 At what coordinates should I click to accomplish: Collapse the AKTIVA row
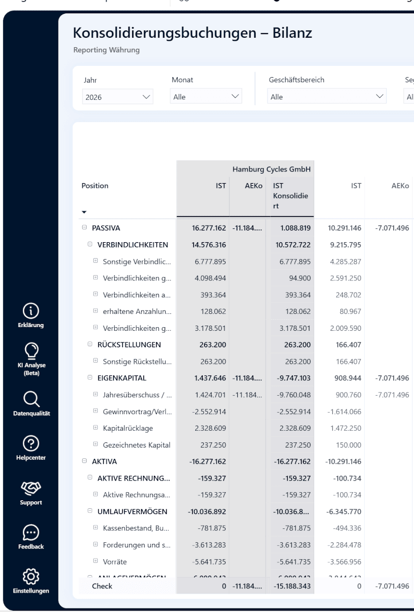tap(84, 461)
